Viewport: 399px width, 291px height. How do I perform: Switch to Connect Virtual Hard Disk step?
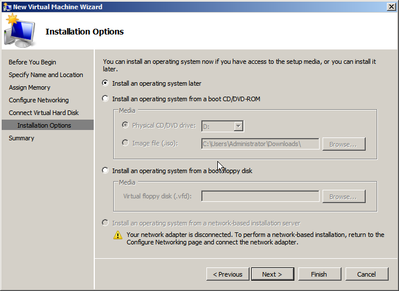click(44, 113)
